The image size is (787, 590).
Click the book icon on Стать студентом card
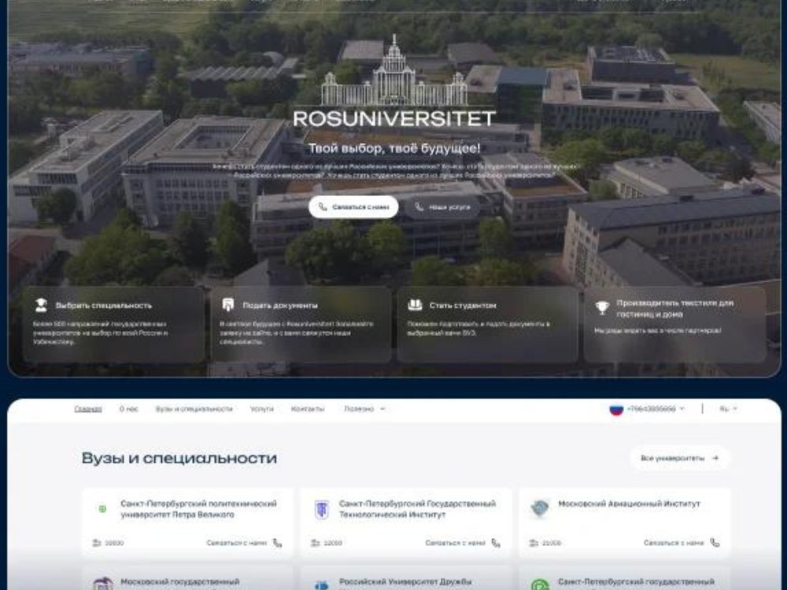tap(415, 304)
